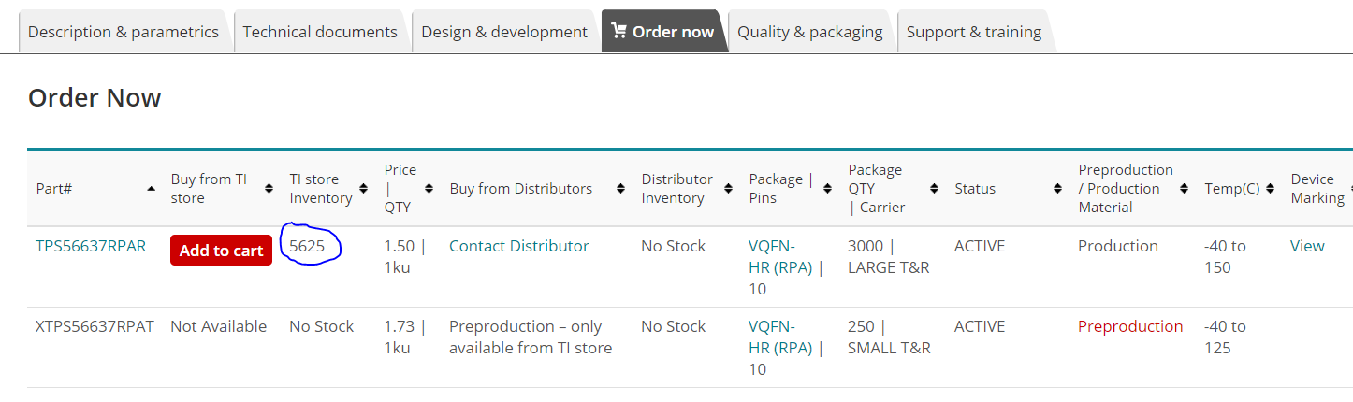Image resolution: width=1353 pixels, height=402 pixels.
Task: Switch to Technical documents tab
Action: [320, 32]
